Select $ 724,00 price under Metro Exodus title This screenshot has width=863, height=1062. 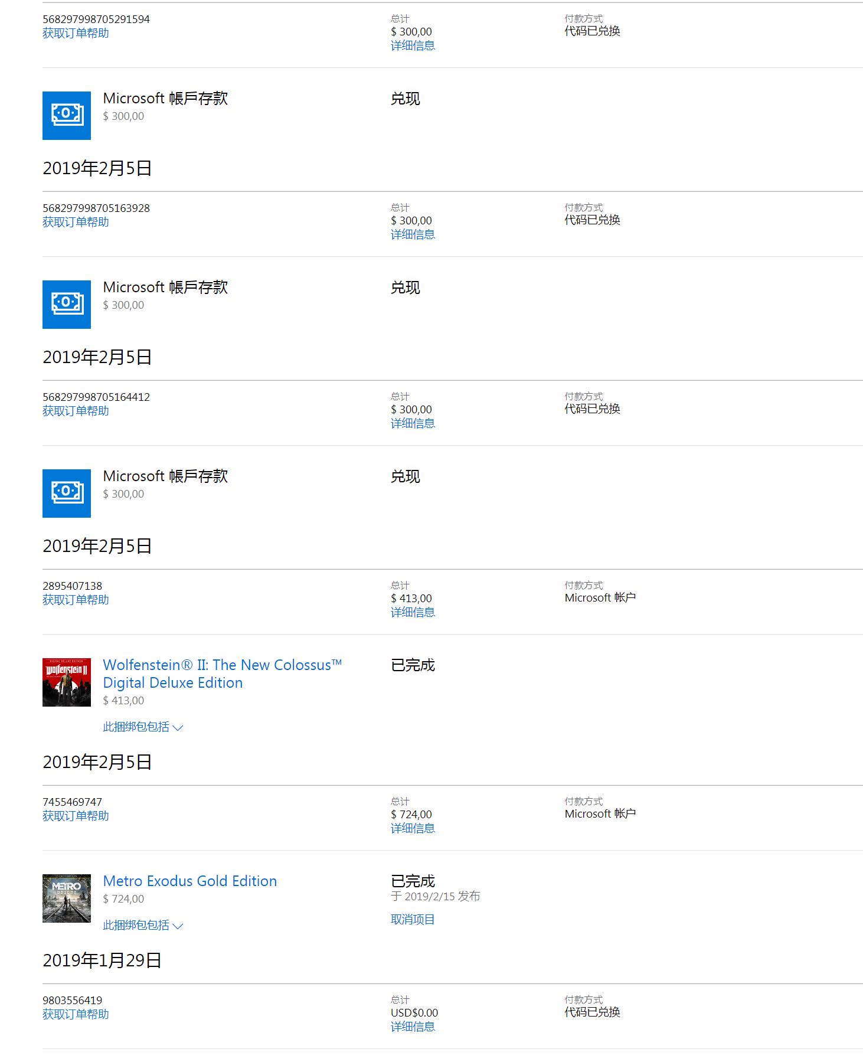[123, 898]
